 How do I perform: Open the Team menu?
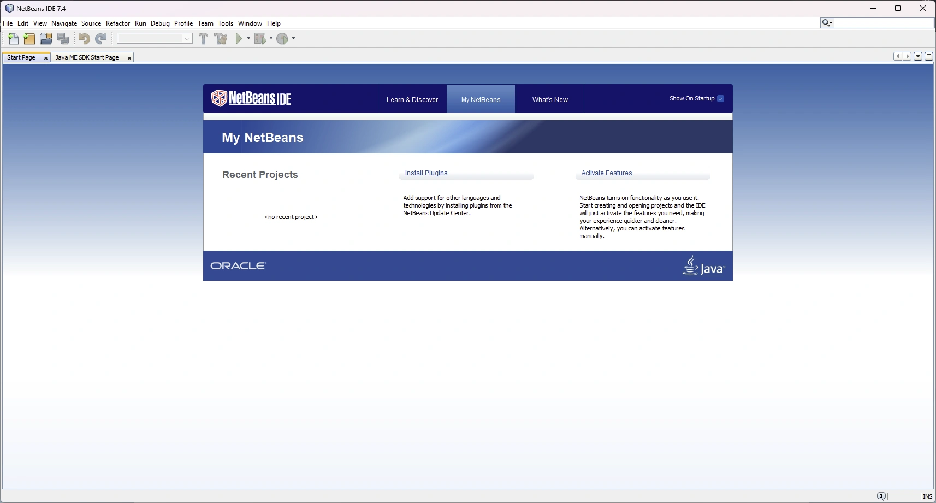(205, 23)
